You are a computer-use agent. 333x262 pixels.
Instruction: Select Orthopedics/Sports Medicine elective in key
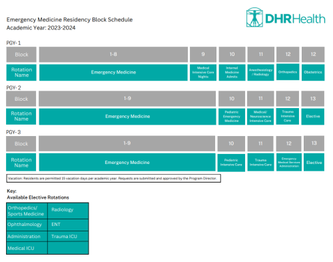[x=27, y=211]
